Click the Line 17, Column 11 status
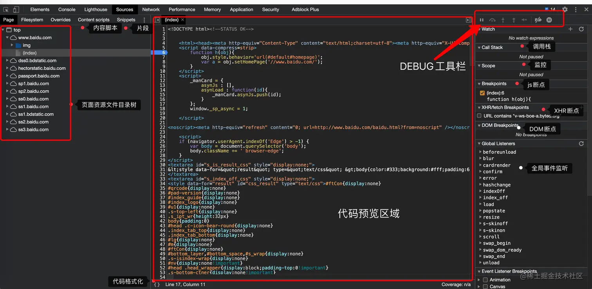 185,285
